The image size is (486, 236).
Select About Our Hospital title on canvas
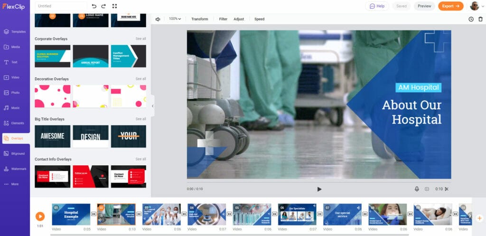tap(411, 112)
